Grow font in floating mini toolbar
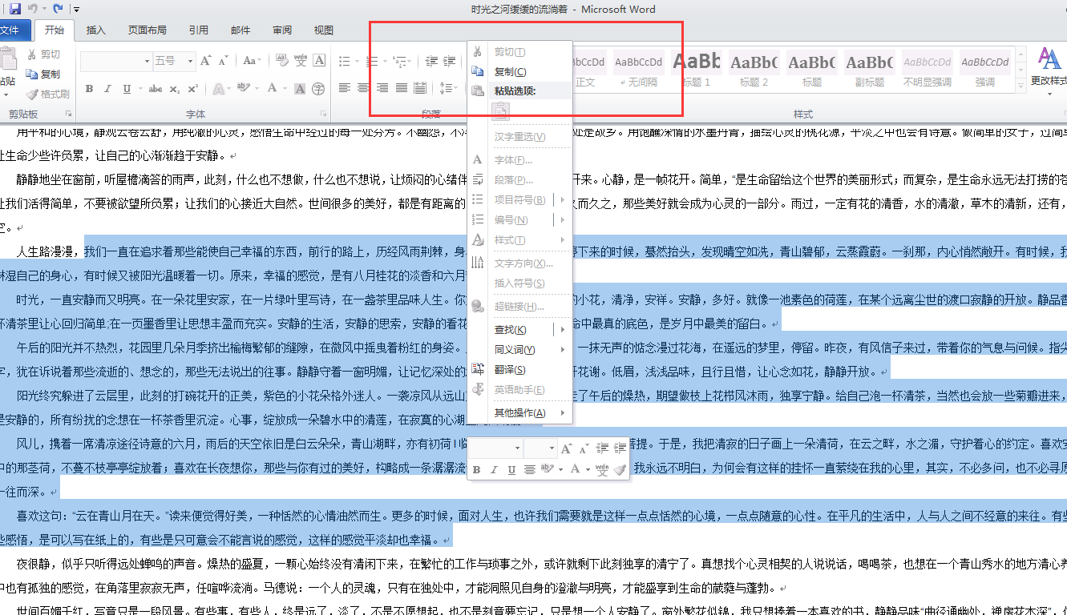 pos(567,448)
